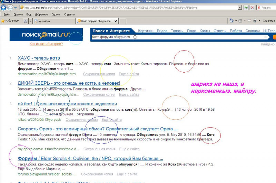Click the RSS feeds icon
The width and height of the screenshot is (276, 183).
point(240,21)
